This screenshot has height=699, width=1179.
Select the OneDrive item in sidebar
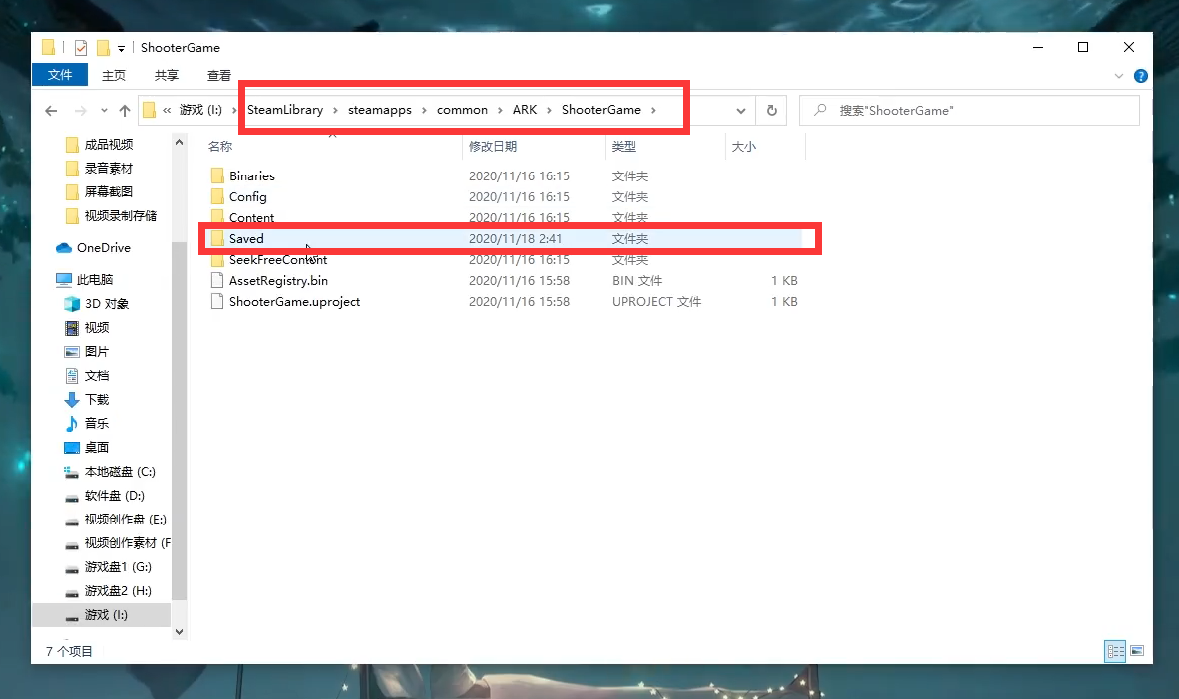103,248
